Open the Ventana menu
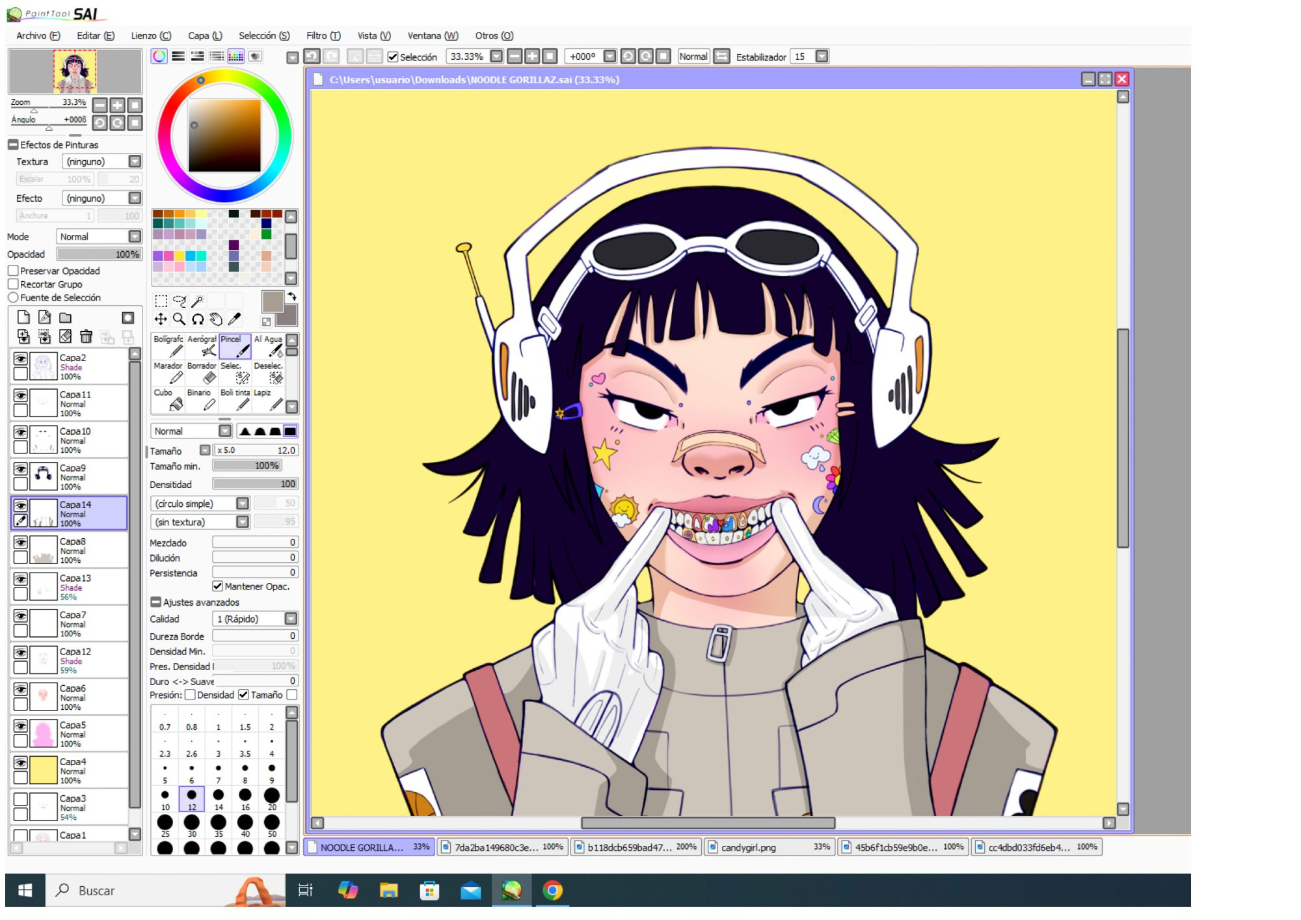The image size is (1301, 920). [433, 36]
